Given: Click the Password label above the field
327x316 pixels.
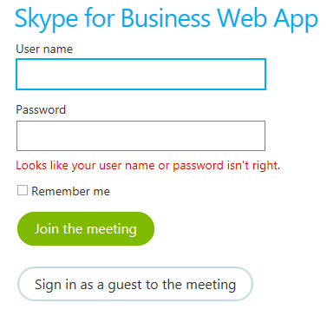Looking at the screenshot, I should pyautogui.click(x=41, y=109).
